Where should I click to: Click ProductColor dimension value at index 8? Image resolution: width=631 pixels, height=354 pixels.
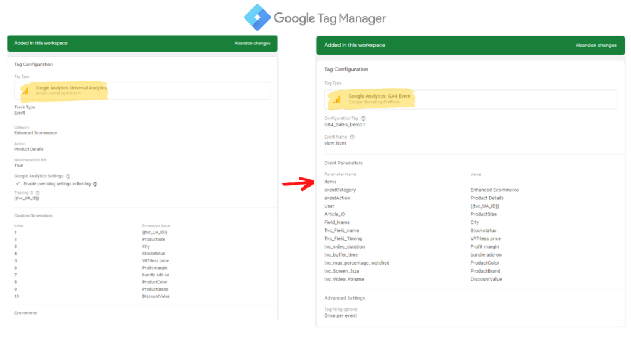(155, 282)
